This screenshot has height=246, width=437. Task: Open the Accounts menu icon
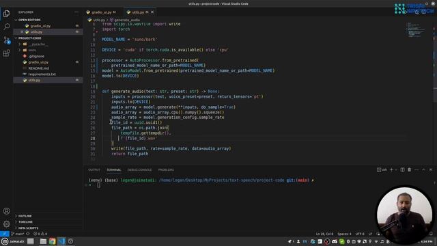click(x=6, y=211)
